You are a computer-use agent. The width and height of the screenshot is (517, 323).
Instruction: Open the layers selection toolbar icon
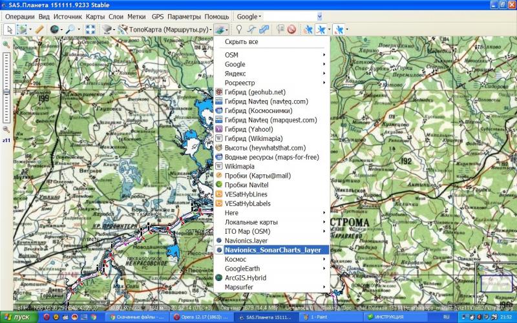(220, 29)
